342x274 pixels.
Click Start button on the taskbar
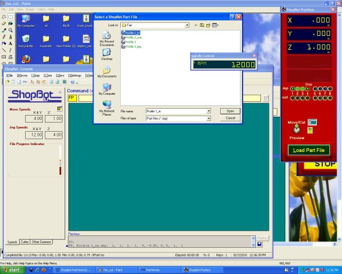point(13,270)
